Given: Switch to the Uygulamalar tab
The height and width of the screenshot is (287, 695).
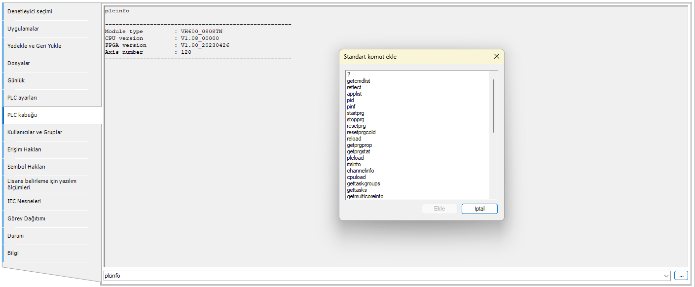Looking at the screenshot, I should [x=23, y=29].
